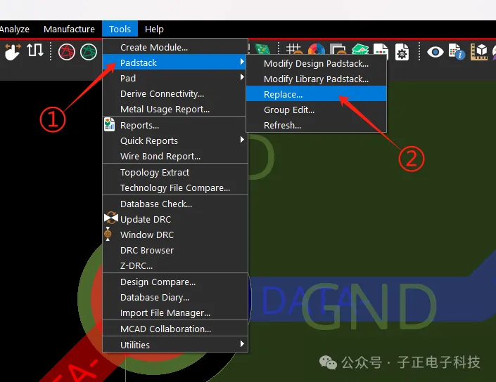Screen dimensions: 496x382
Task: Open the Help menu
Action: [x=154, y=29]
